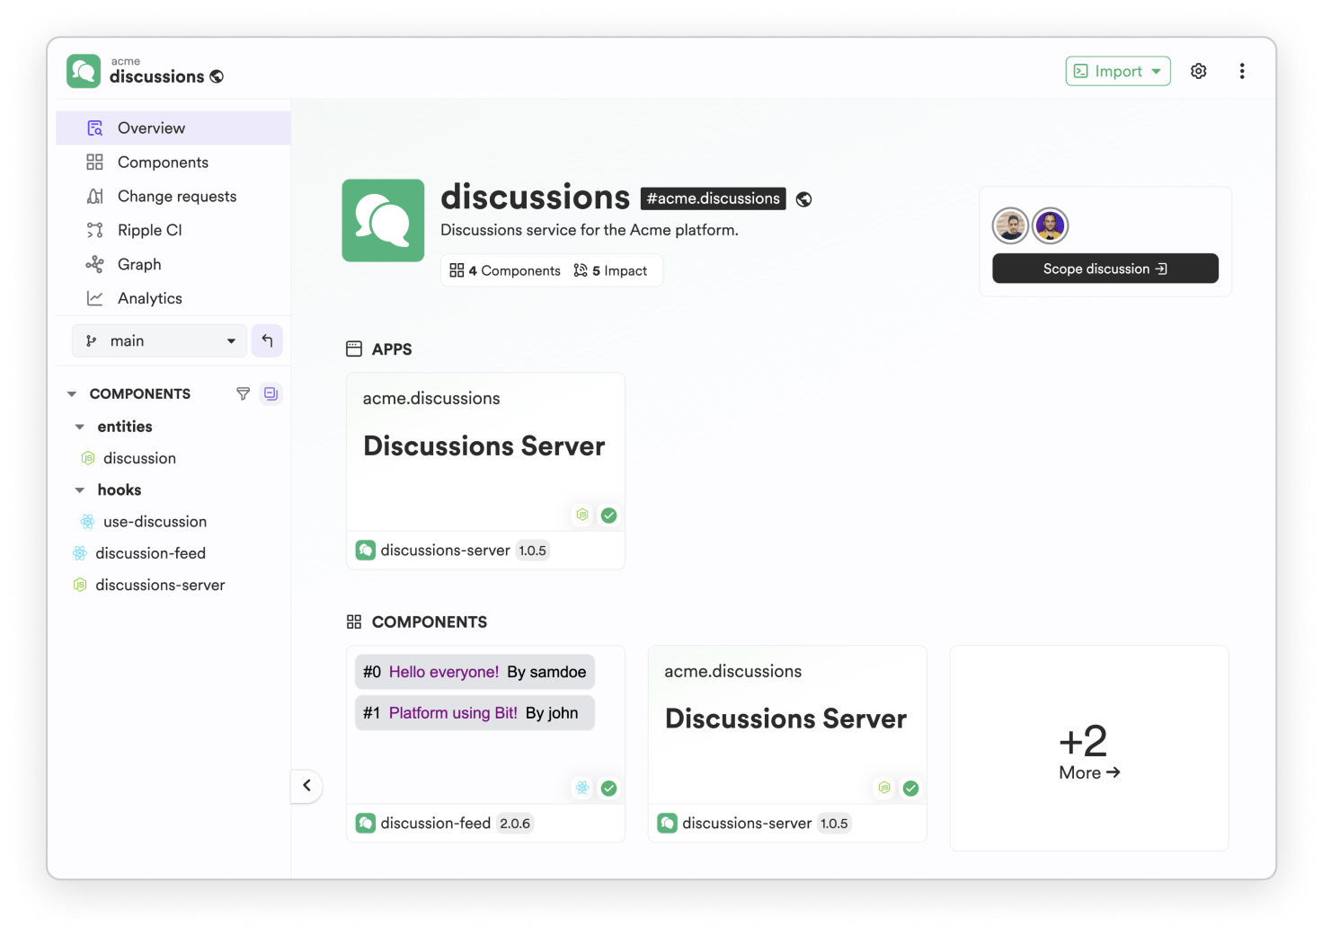Open Analytics in the sidebar

173,298
